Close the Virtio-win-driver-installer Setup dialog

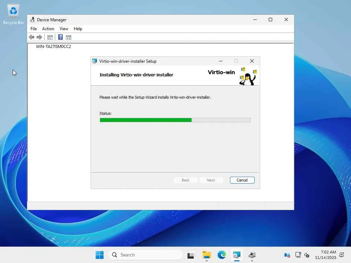pyautogui.click(x=252, y=61)
